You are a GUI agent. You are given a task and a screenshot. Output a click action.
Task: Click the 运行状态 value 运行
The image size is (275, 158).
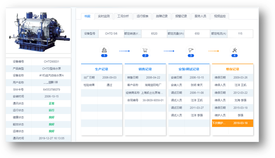pyautogui.click(x=51, y=110)
